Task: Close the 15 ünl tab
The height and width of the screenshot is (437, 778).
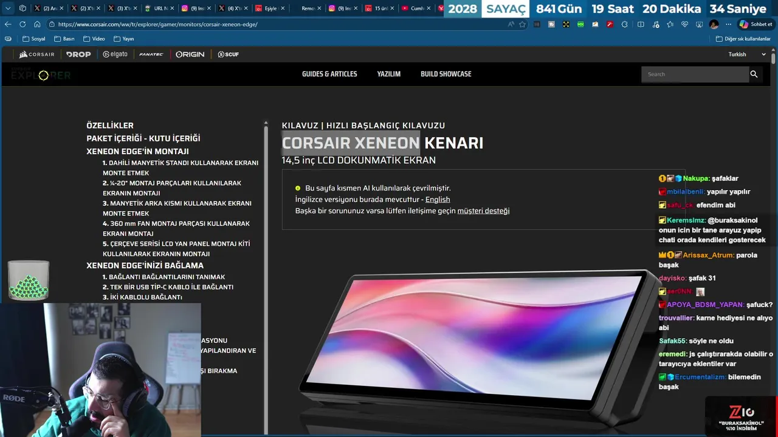Action: [393, 8]
